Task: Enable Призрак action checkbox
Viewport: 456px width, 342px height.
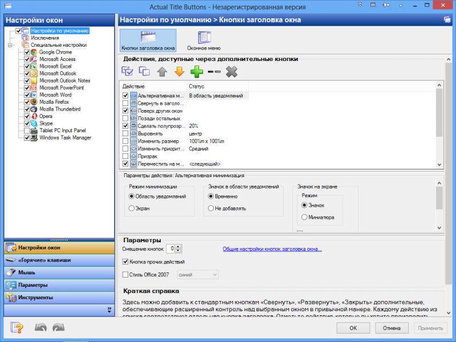Action: click(x=125, y=156)
